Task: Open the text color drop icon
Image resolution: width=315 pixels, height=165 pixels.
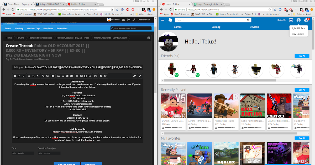Action: click(29, 76)
